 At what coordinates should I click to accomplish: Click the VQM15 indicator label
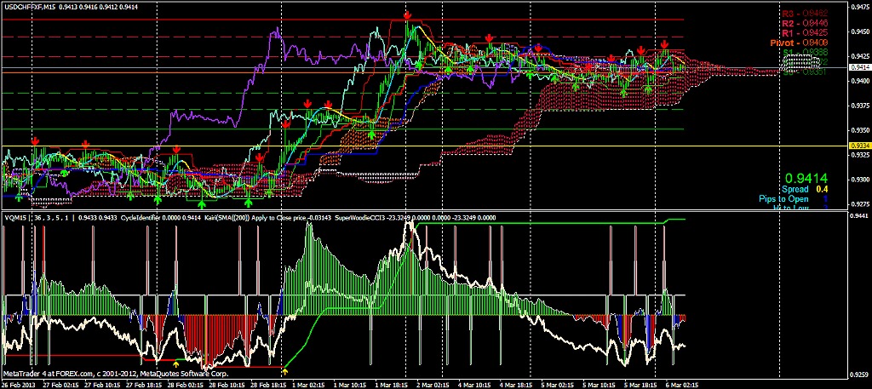point(16,218)
